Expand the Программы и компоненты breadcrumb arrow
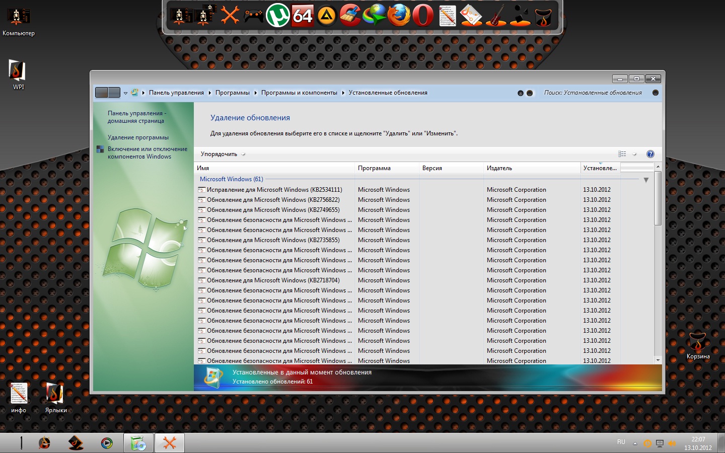The height and width of the screenshot is (453, 725). 343,93
